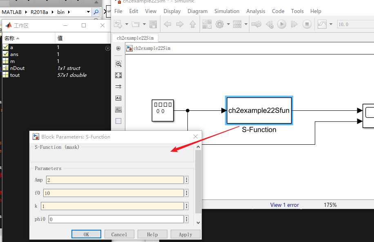This screenshot has height=242, width=374.
Task: Expand the Data Inspector dropdown arrow
Action: point(331,24)
